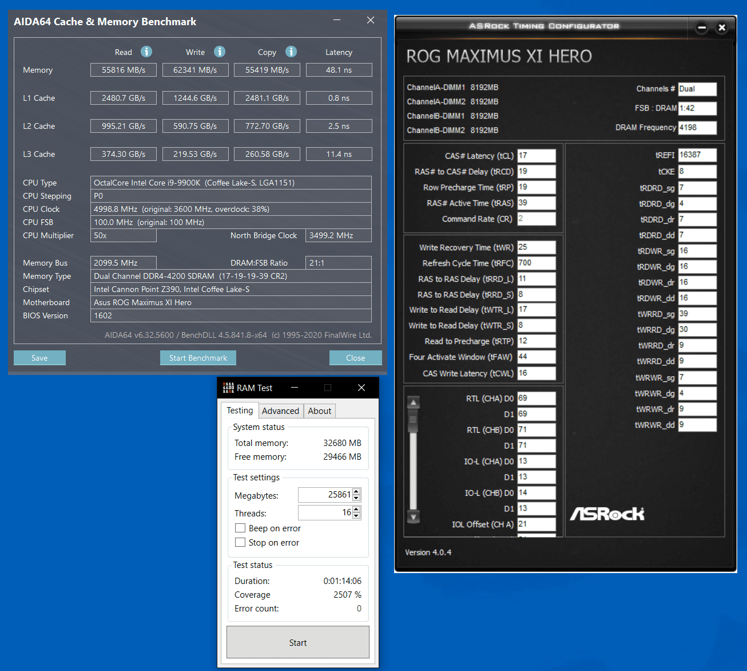Click the tRDRD_sg value field
747x671 pixels.
pos(697,188)
